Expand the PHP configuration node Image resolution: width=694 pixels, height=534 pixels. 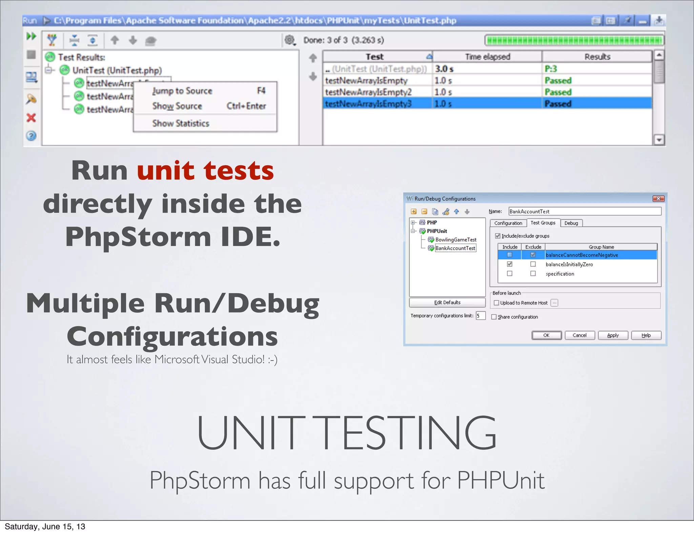[x=413, y=223]
